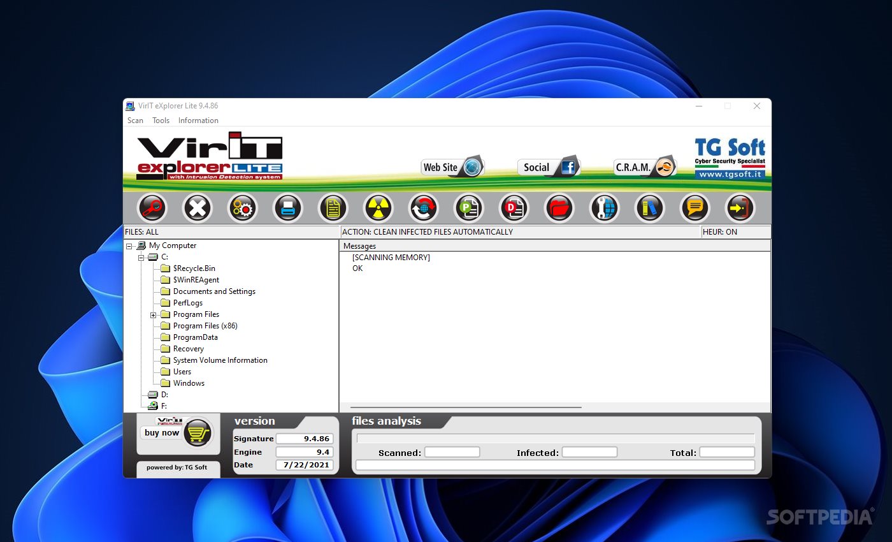Screen dimensions: 892x542
Task: Click the Total count field
Action: pos(727,452)
